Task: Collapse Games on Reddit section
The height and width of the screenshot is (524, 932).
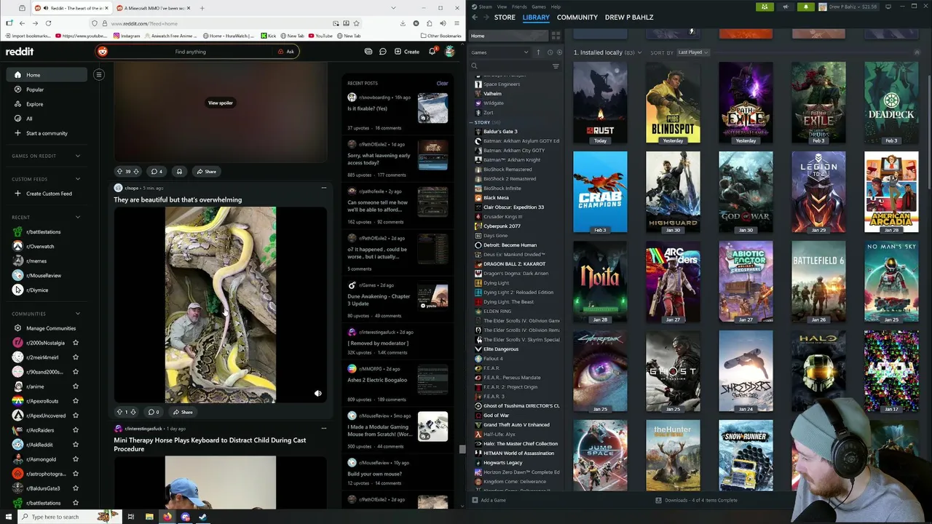Action: [78, 156]
